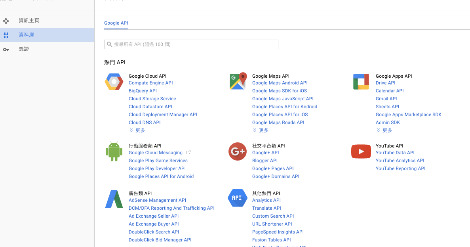
Task: Open Google+ Domains API link
Action: (276, 176)
